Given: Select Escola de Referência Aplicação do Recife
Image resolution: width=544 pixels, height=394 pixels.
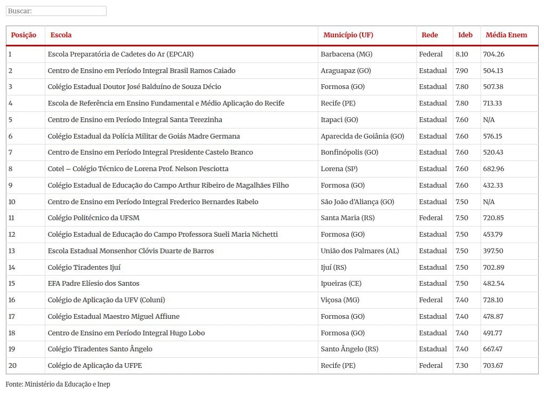Looking at the screenshot, I should point(166,103).
